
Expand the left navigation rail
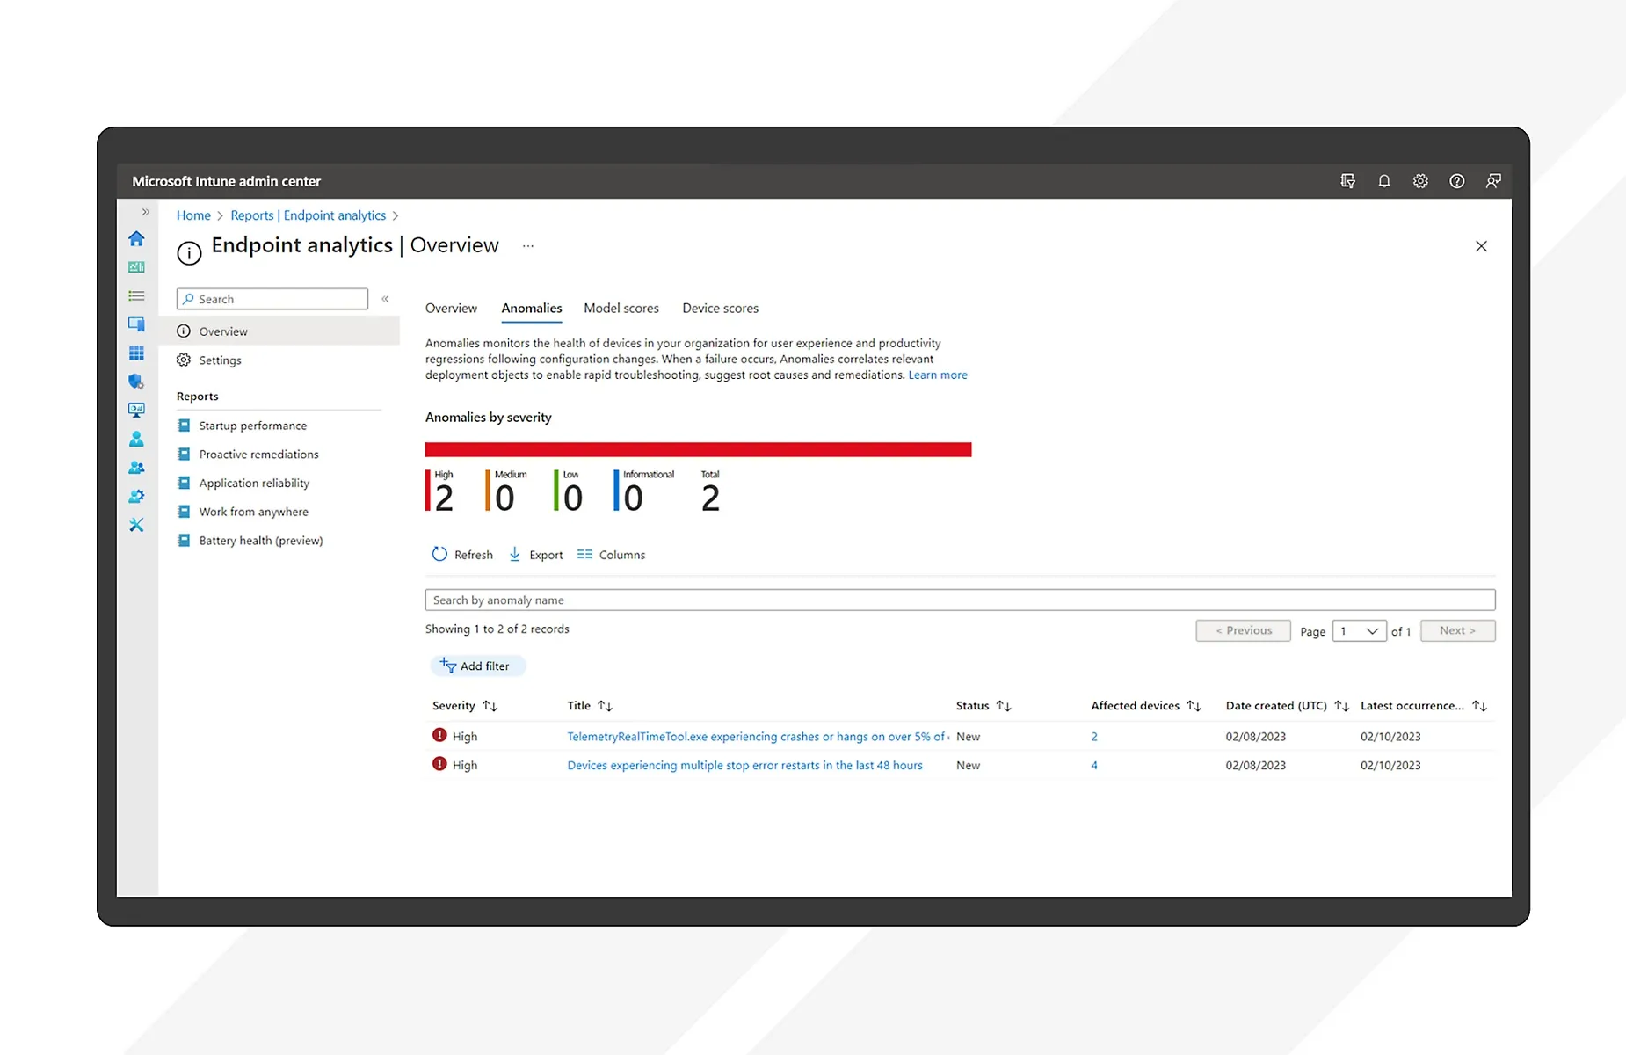(145, 212)
